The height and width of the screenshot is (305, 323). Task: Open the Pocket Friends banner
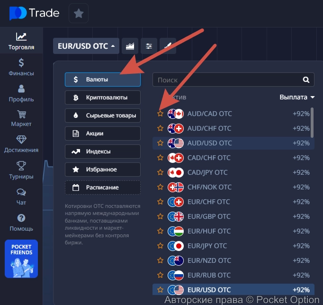(21, 259)
